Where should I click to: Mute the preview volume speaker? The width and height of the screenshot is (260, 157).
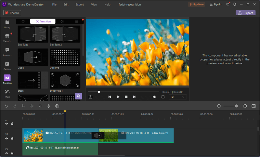154,97
